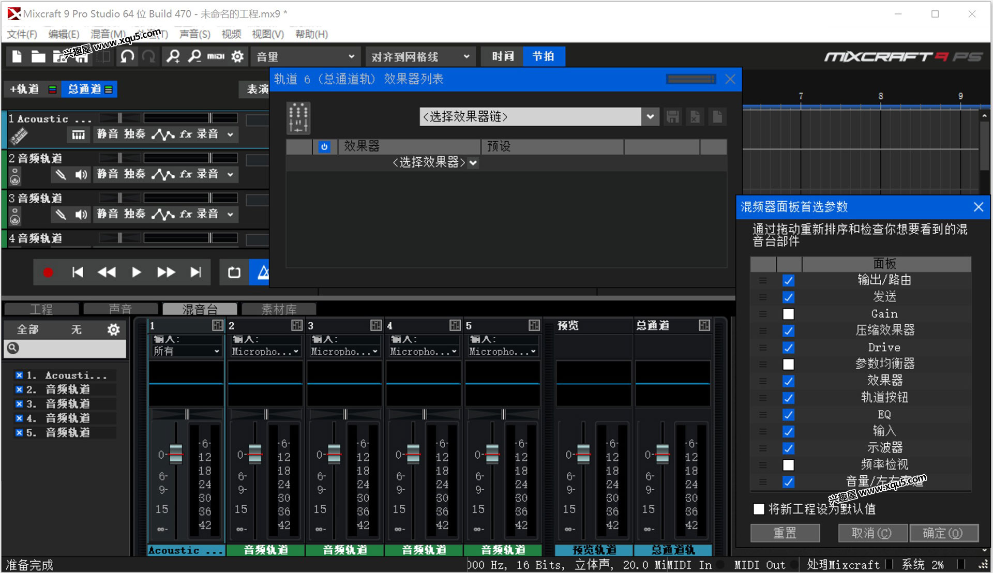Screen dimensions: 993x573
Task: Click the record button in transport
Action: click(x=48, y=273)
